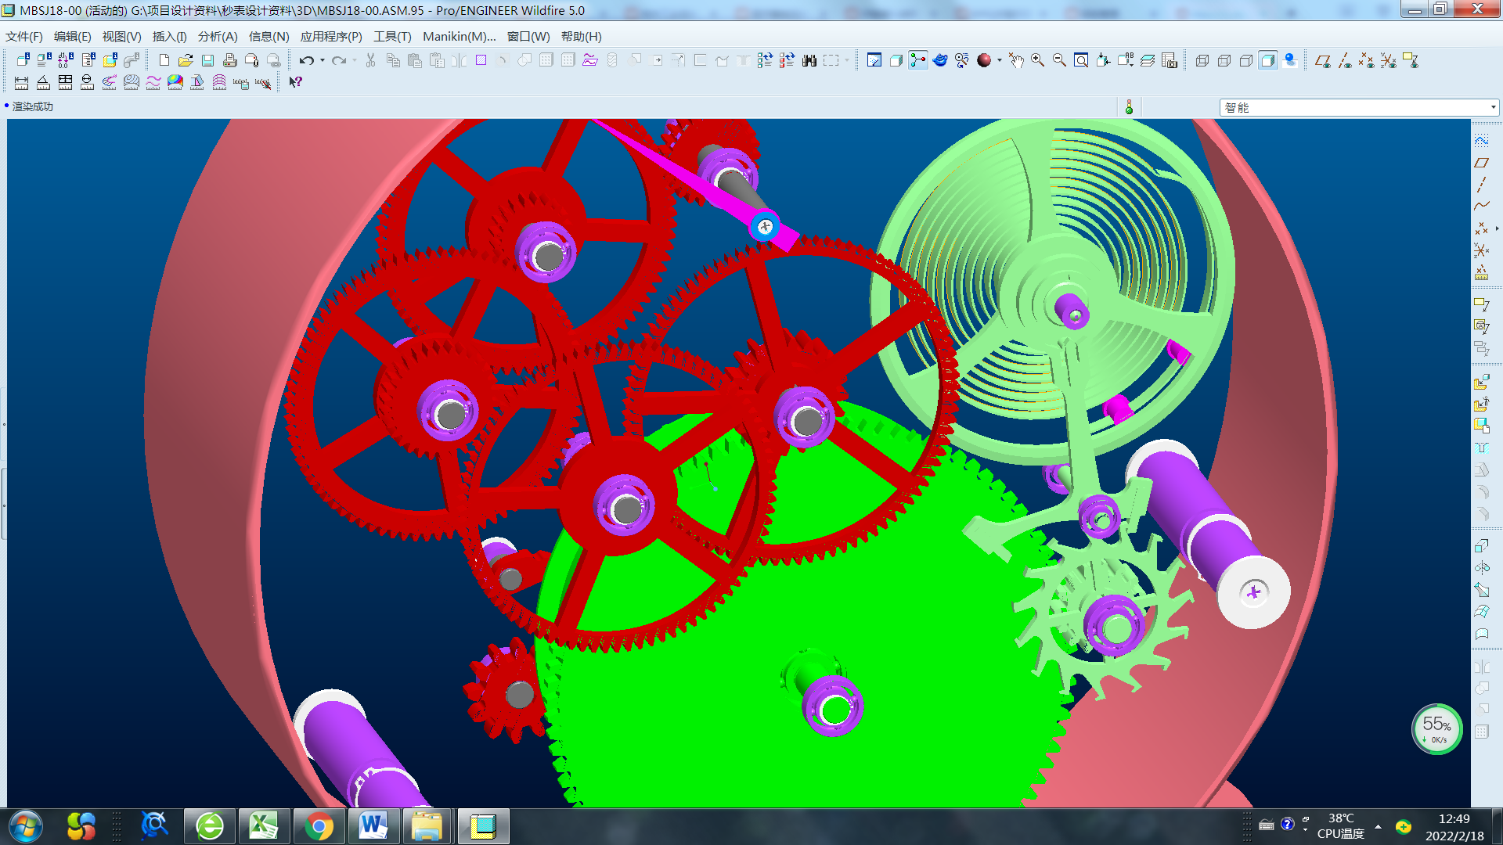
Task: Add a component to the assembly
Action: 1481,382
